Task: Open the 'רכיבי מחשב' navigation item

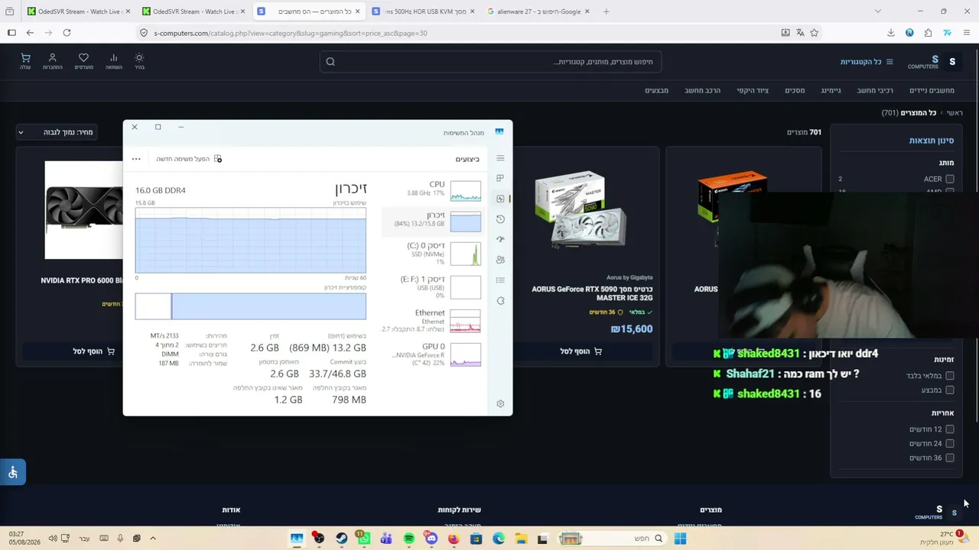Action: pyautogui.click(x=875, y=90)
